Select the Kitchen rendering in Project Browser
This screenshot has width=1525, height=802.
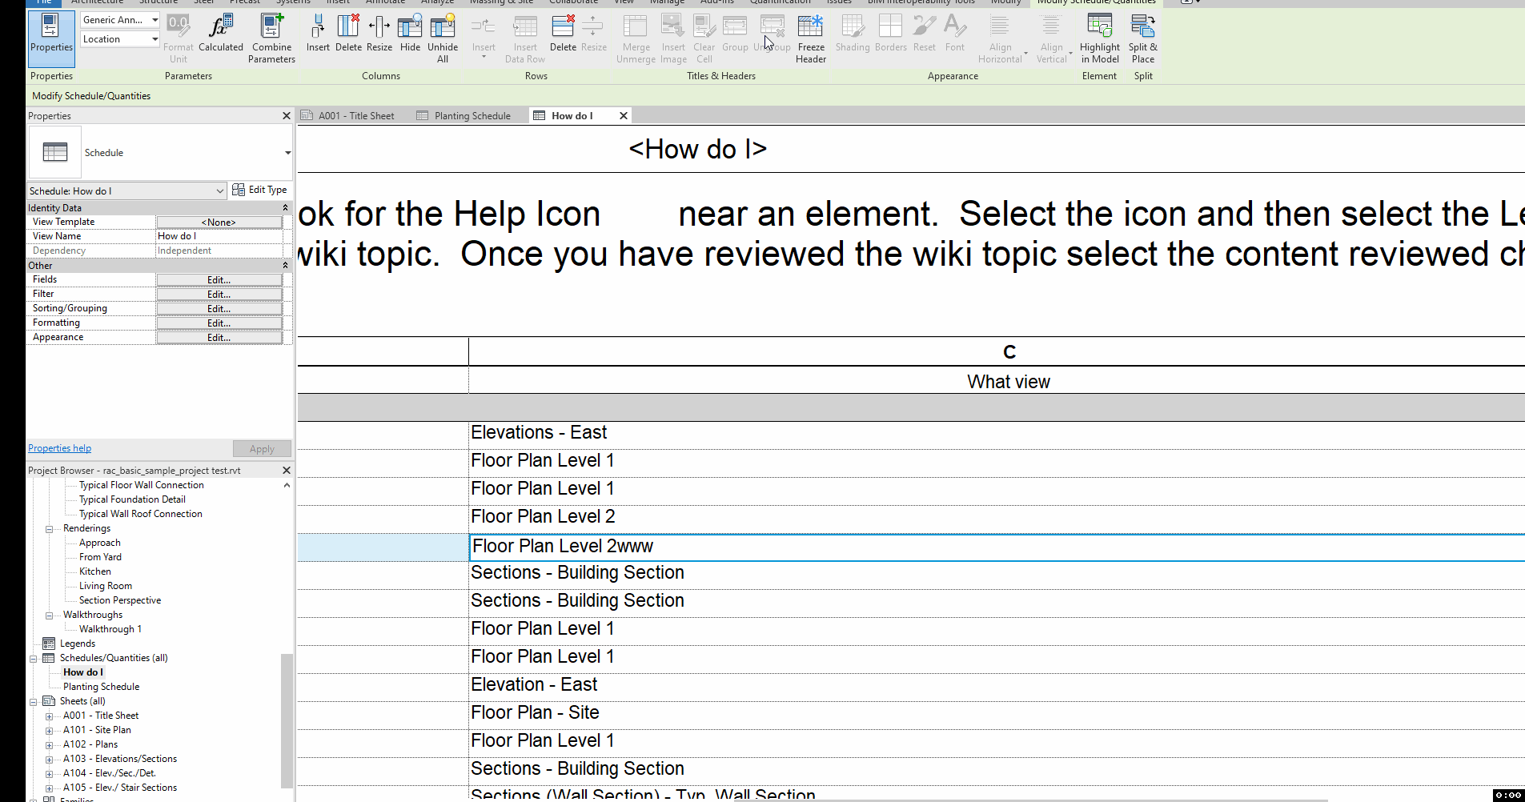(95, 571)
